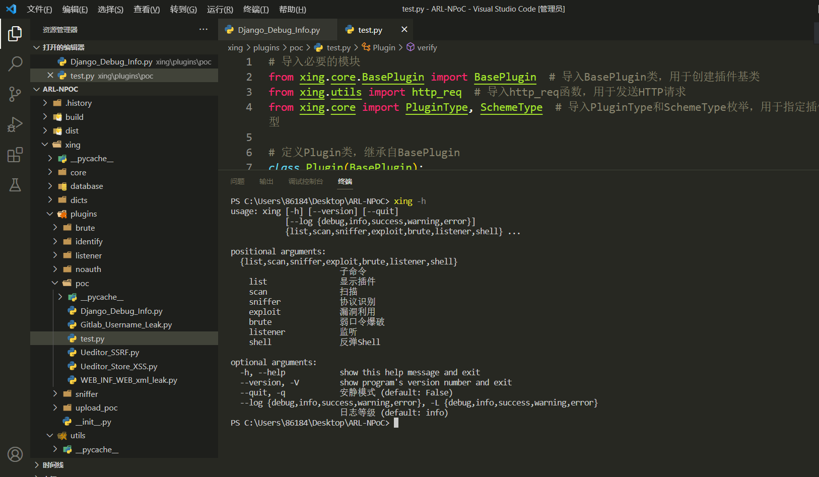Collapse the open editors section
Image resolution: width=819 pixels, height=477 pixels.
pyautogui.click(x=36, y=47)
